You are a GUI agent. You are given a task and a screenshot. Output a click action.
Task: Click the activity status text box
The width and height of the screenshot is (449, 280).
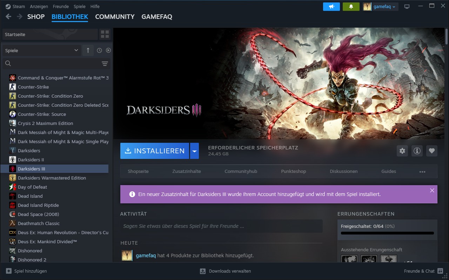pyautogui.click(x=221, y=226)
